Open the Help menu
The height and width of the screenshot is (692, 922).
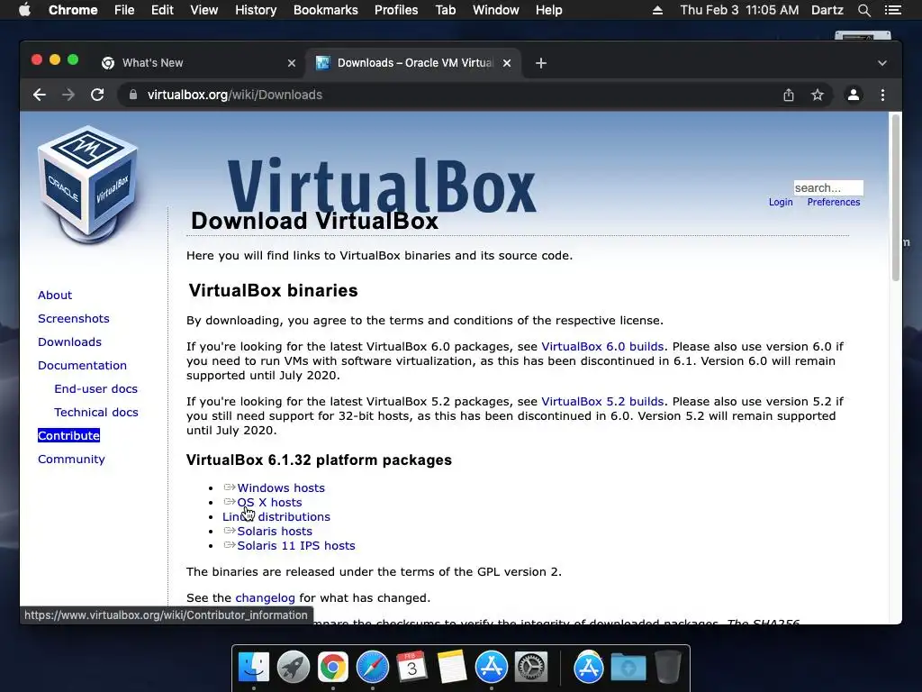click(548, 10)
